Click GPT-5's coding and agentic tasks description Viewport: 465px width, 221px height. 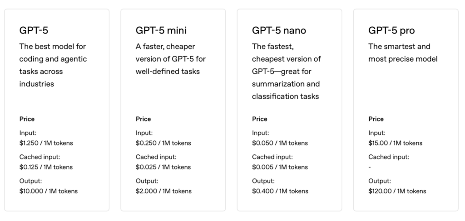point(53,65)
